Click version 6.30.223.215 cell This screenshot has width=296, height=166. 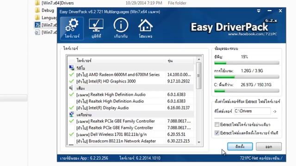point(179,141)
